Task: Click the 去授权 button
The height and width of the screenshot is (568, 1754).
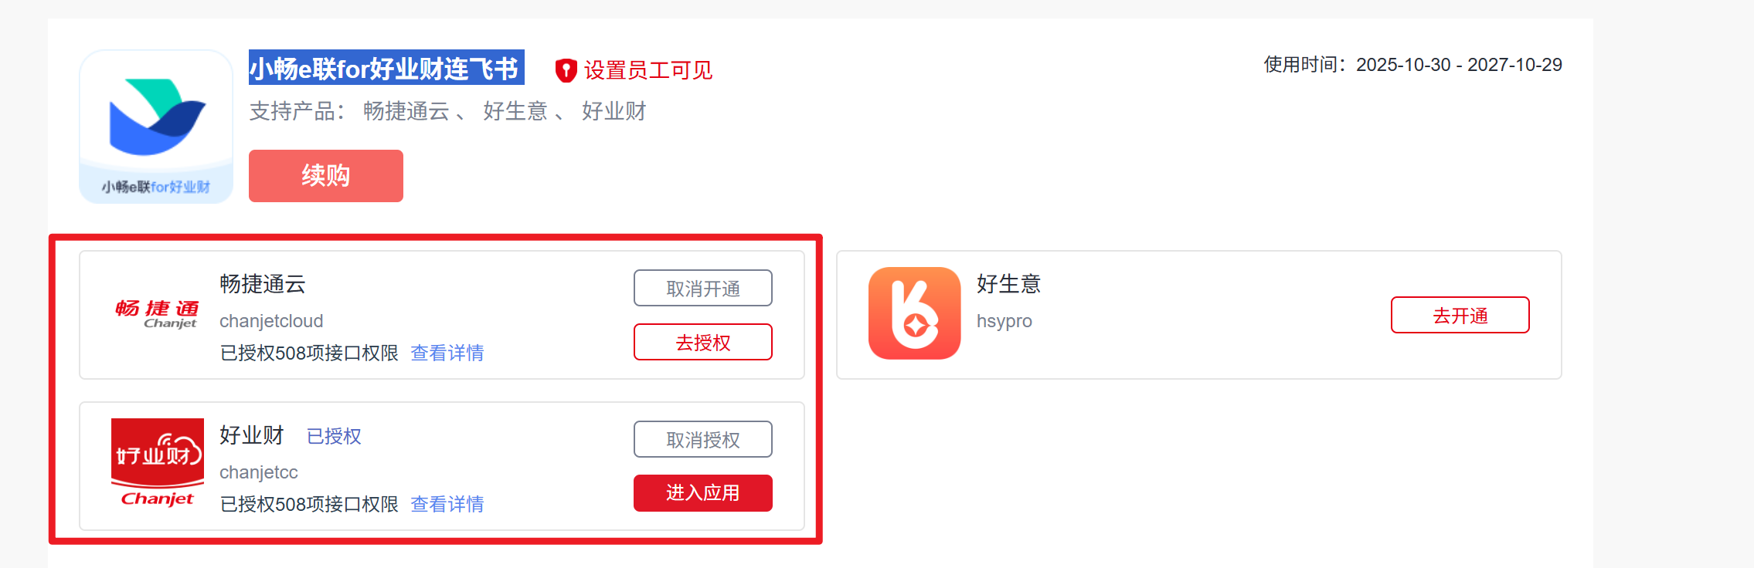Action: 702,342
